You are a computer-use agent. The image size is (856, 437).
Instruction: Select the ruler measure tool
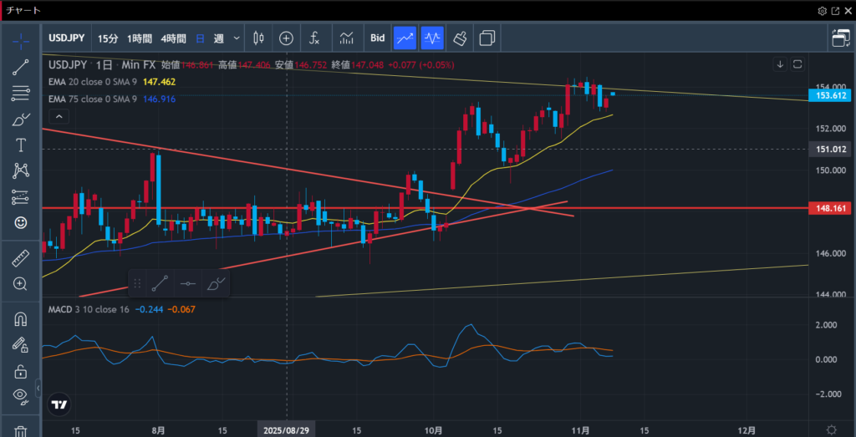tap(21, 258)
